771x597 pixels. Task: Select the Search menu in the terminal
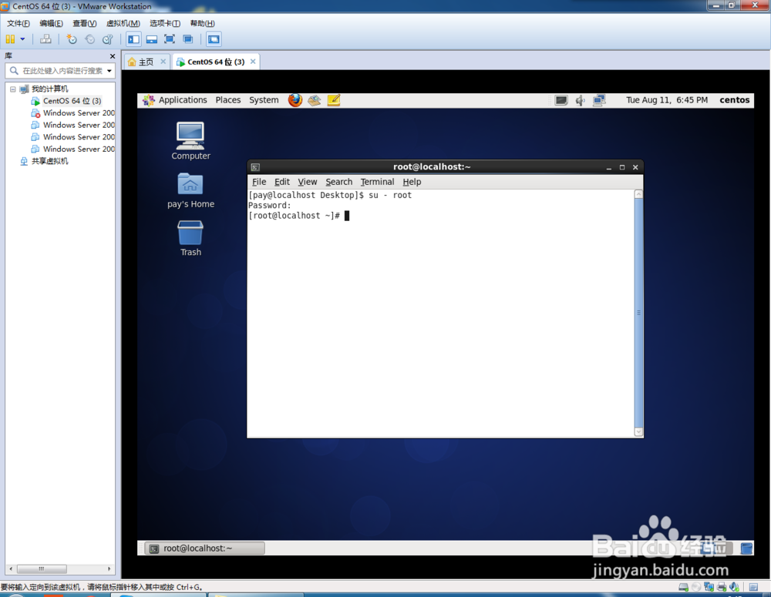338,182
